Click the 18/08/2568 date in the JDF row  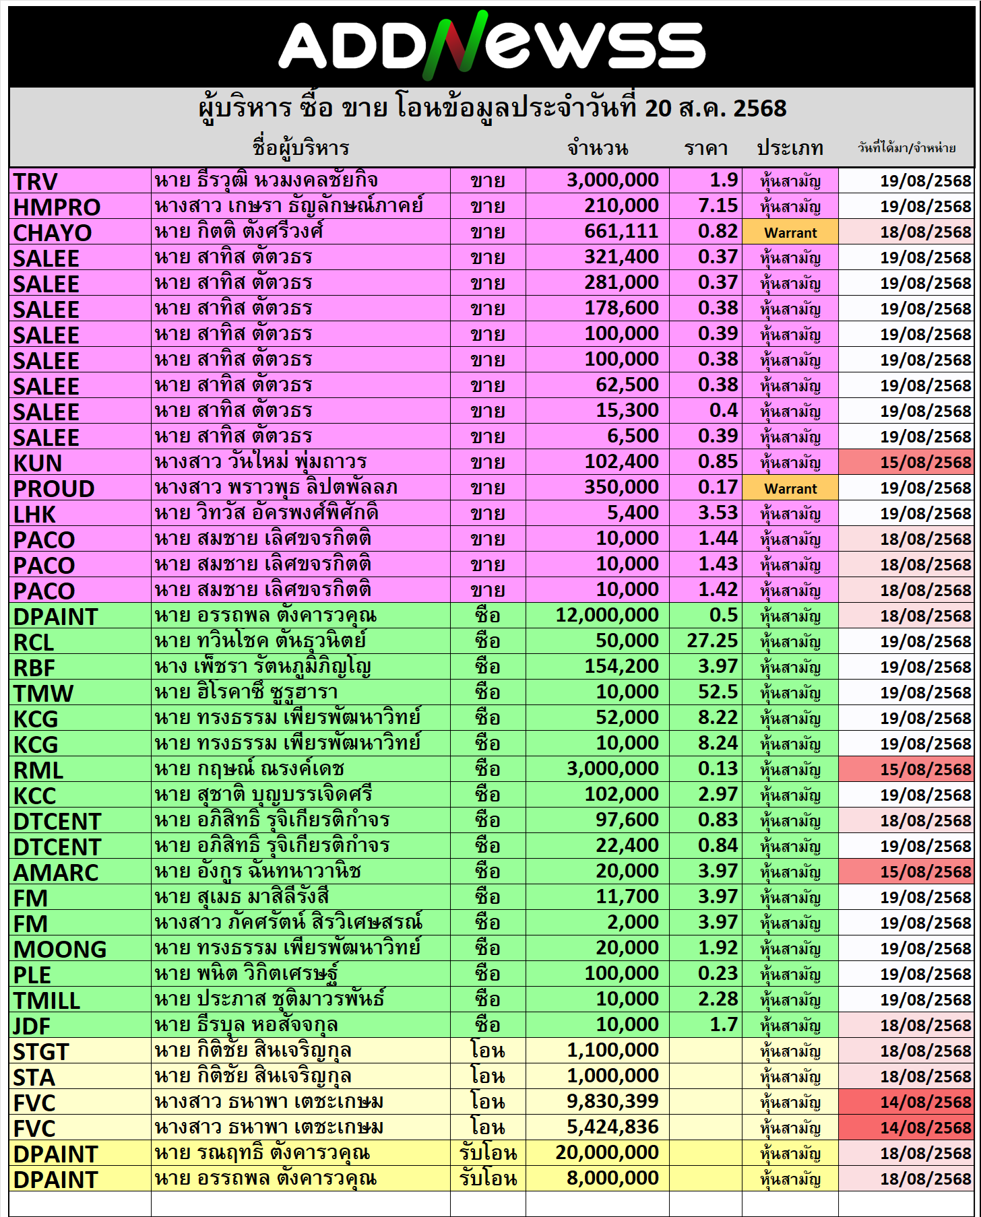(906, 1026)
